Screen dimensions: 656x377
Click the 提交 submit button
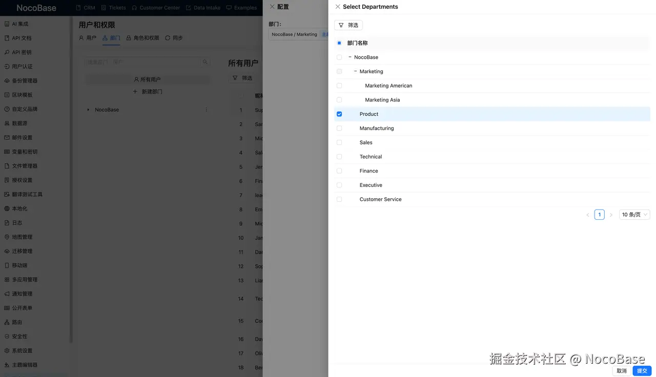point(642,370)
